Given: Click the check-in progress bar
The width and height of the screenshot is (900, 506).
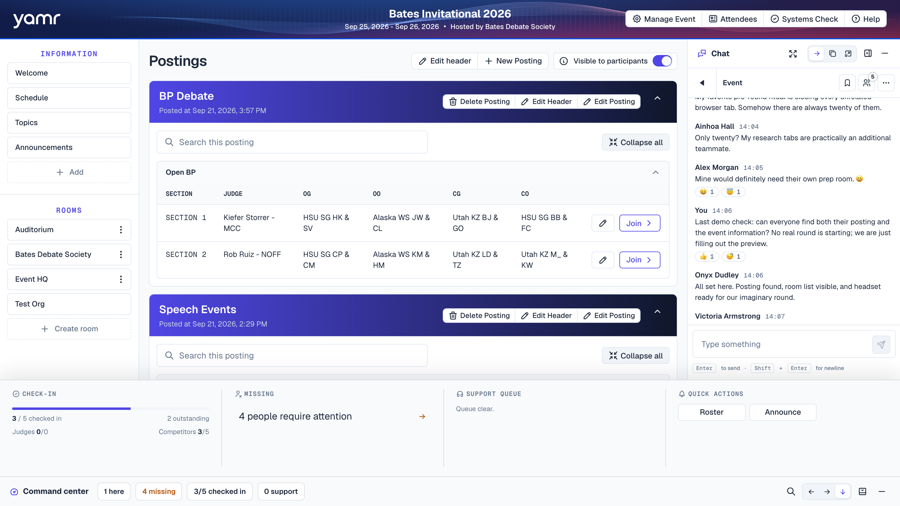Looking at the screenshot, I should point(110,409).
